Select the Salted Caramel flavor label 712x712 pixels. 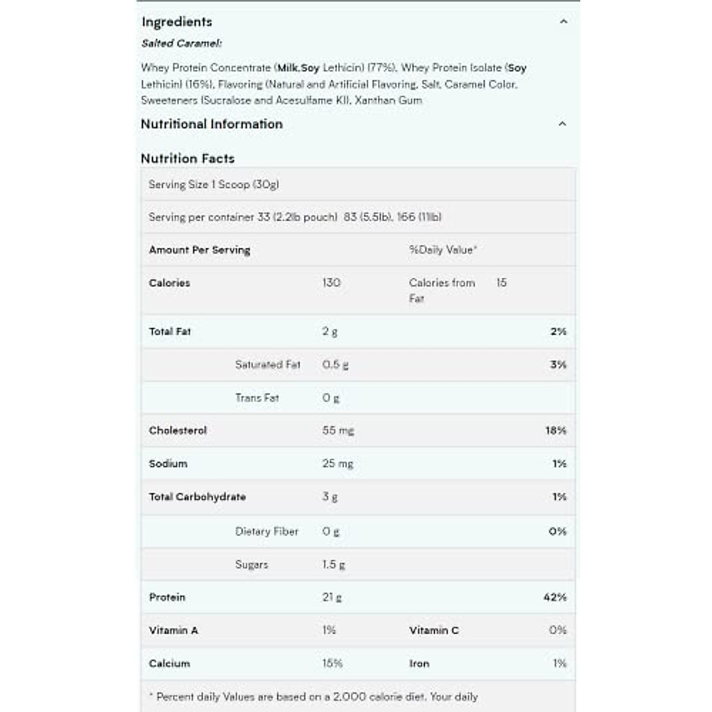tap(182, 43)
